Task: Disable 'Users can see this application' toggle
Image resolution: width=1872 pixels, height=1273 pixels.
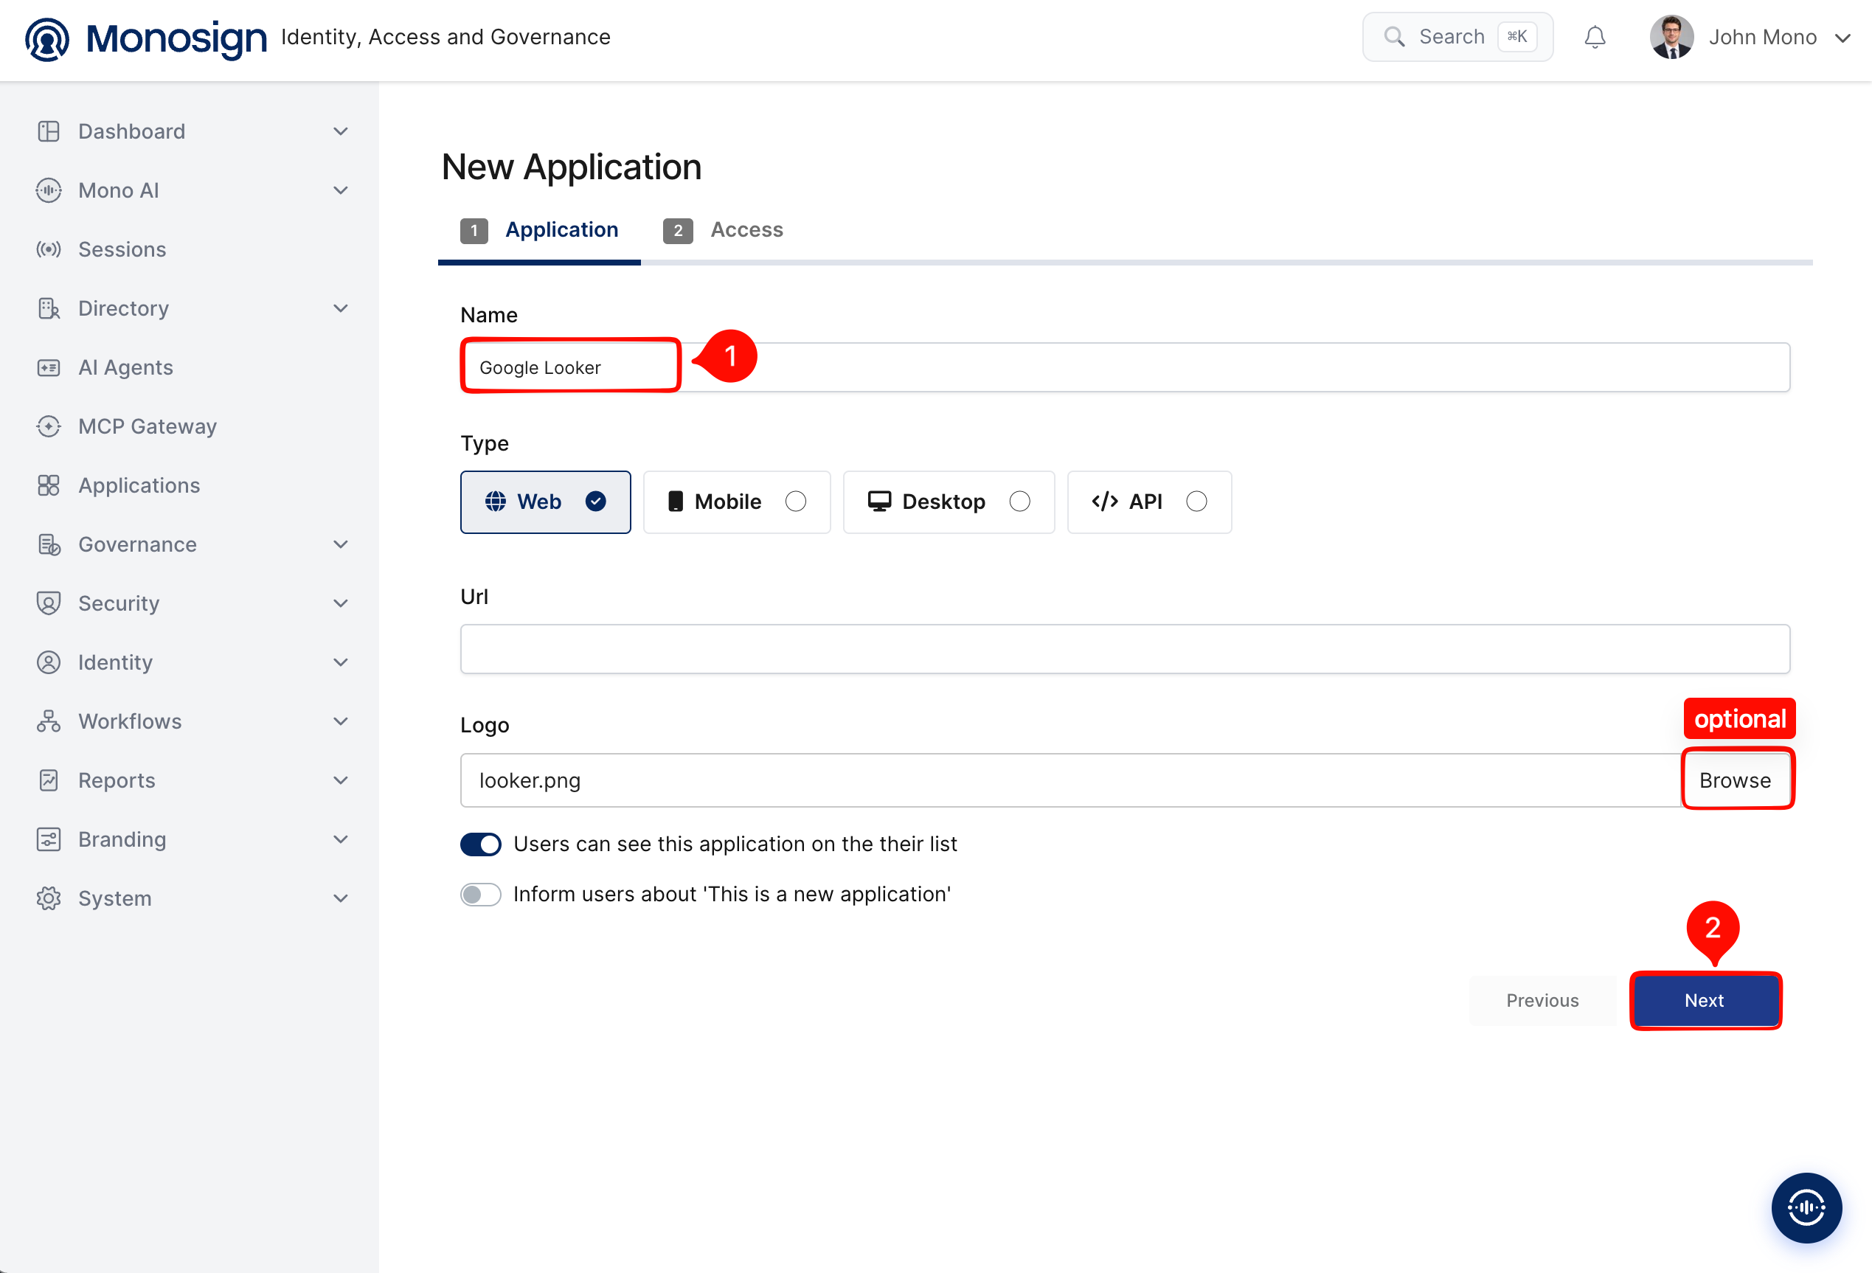Action: coord(481,844)
